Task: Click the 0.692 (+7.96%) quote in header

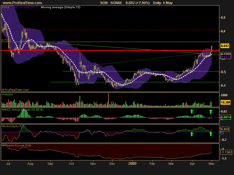Action: [137, 3]
